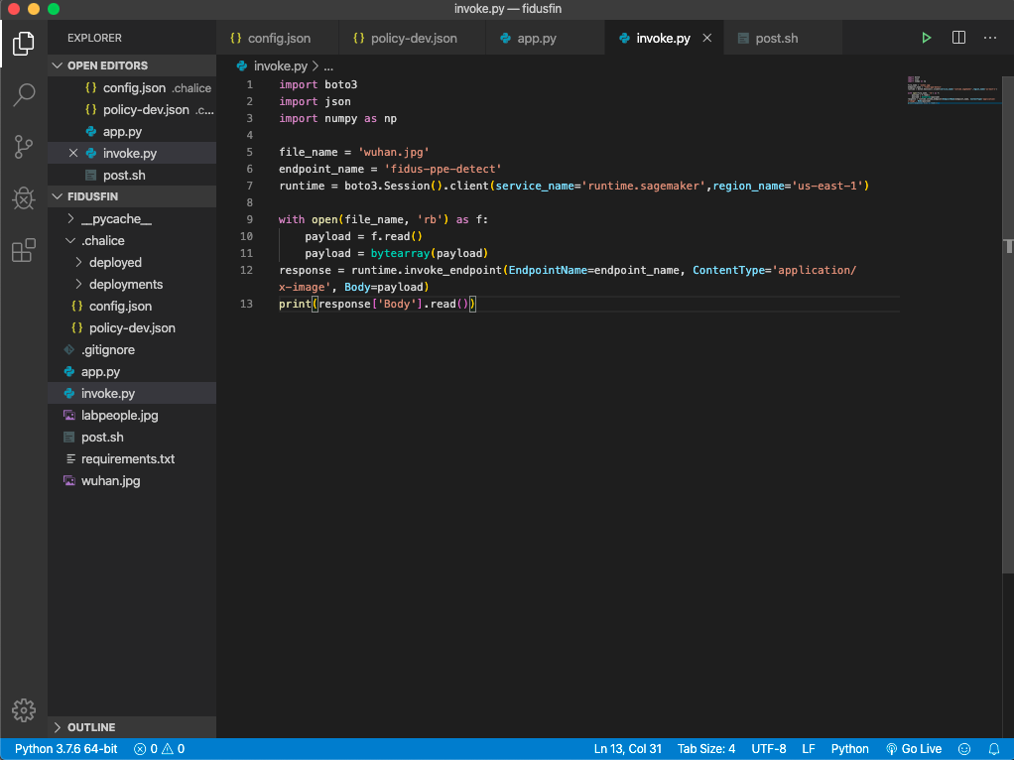Expand the deployed folder
Viewport: 1014px width, 760px height.
point(78,263)
